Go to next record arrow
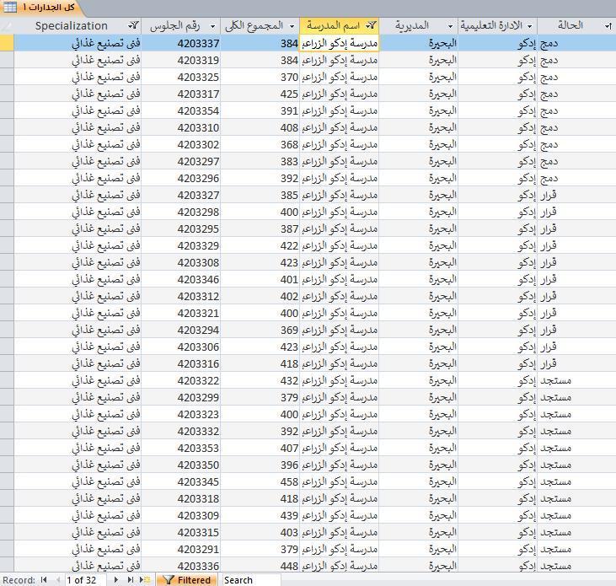 point(115,580)
